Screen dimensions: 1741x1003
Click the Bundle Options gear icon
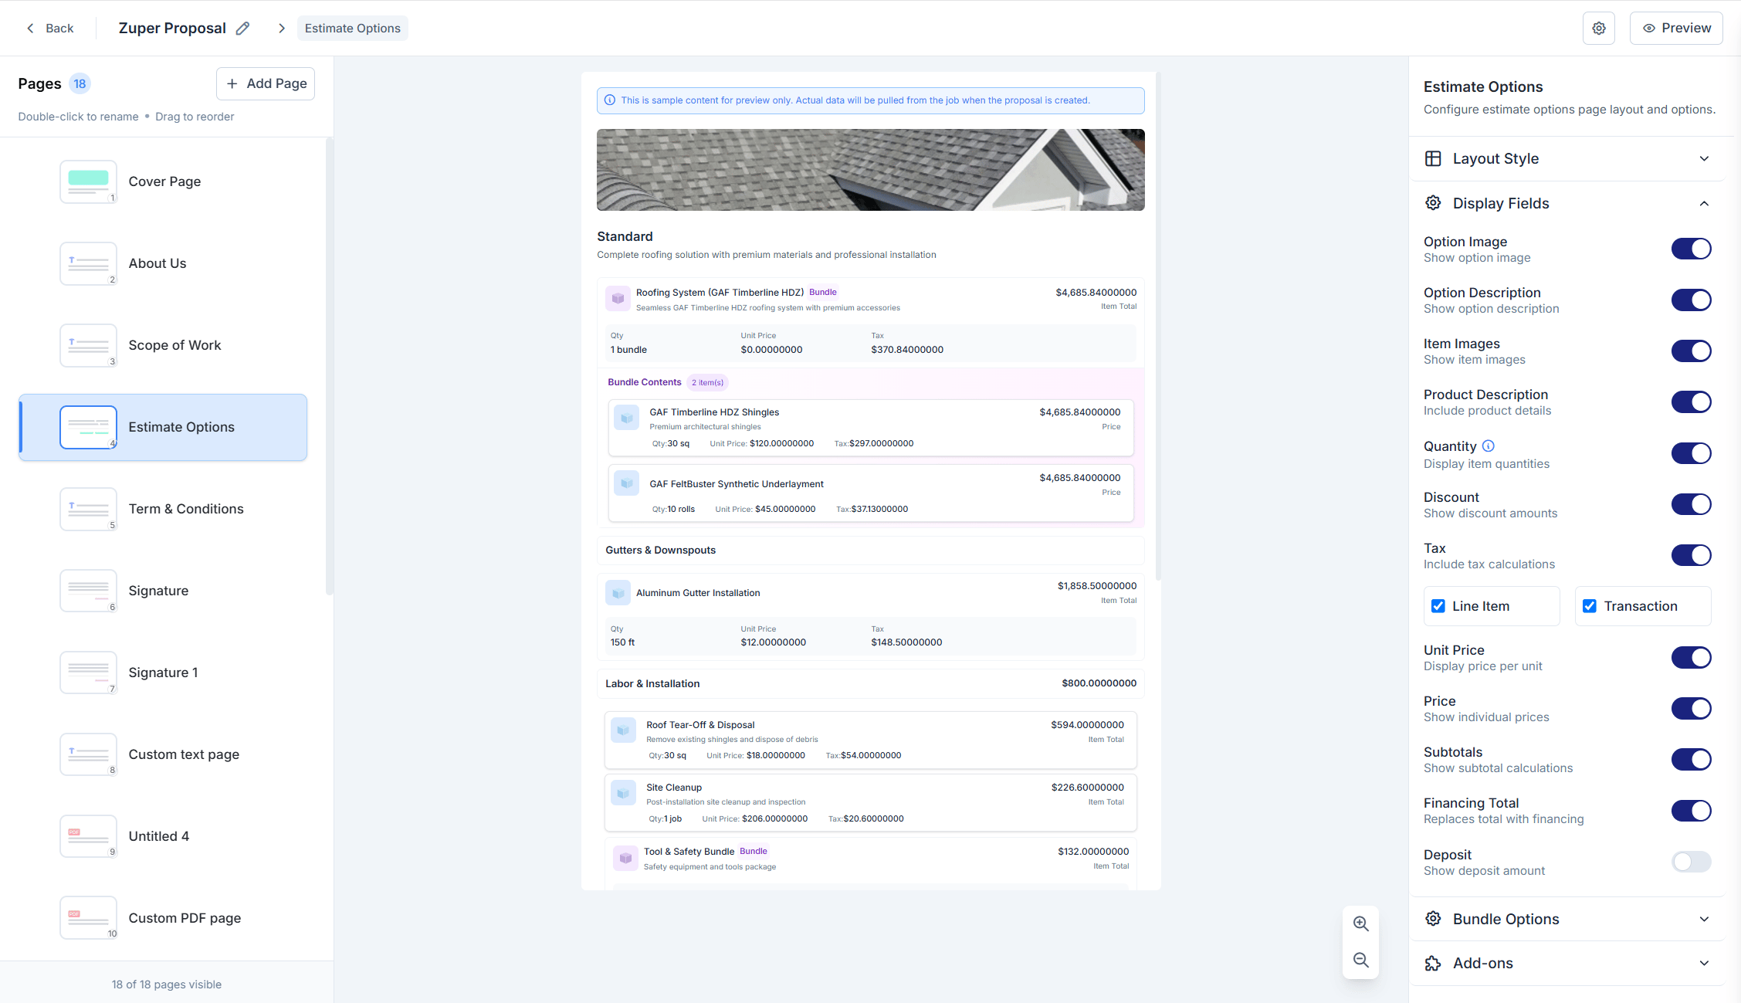1433,919
